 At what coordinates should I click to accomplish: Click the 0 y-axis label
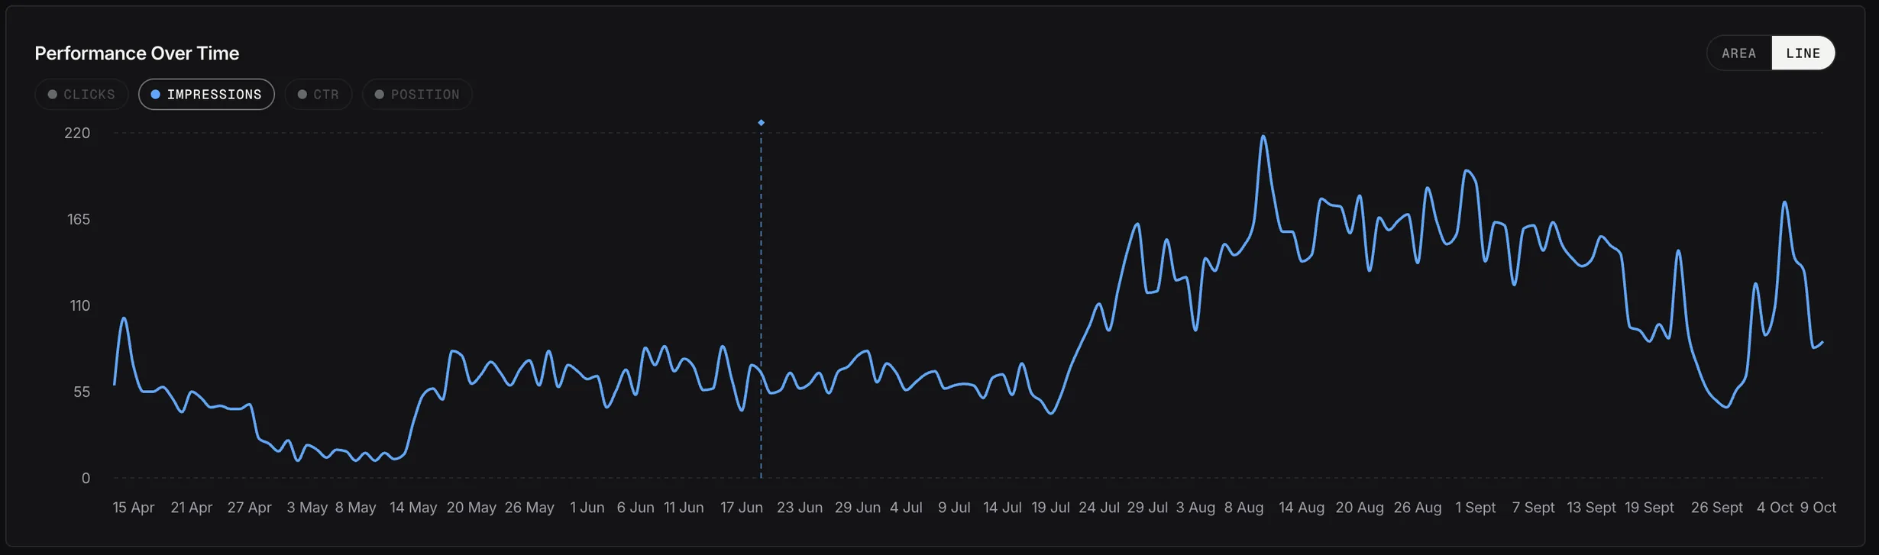tap(86, 479)
